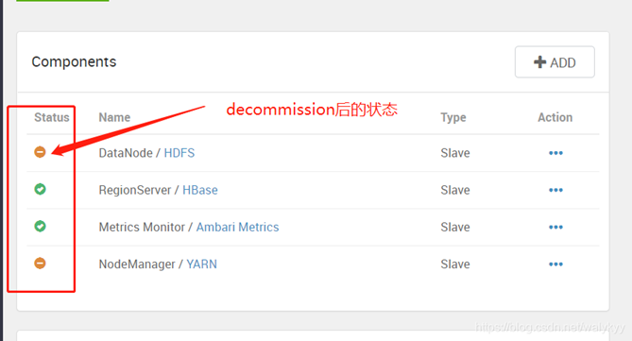This screenshot has height=341, width=632.
Task: Select the Metrics Monitor component name text
Action: click(142, 227)
